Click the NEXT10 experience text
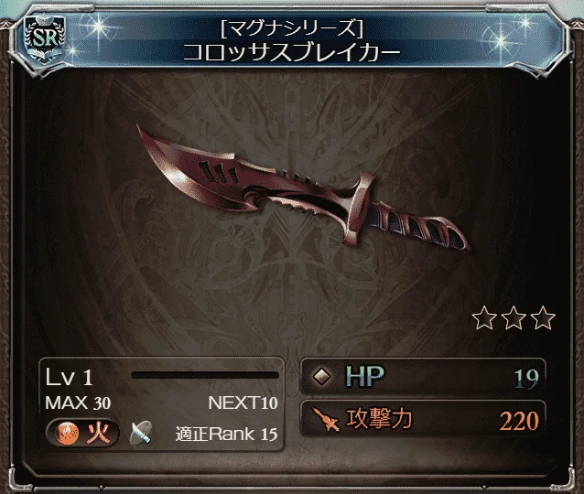 tap(243, 403)
